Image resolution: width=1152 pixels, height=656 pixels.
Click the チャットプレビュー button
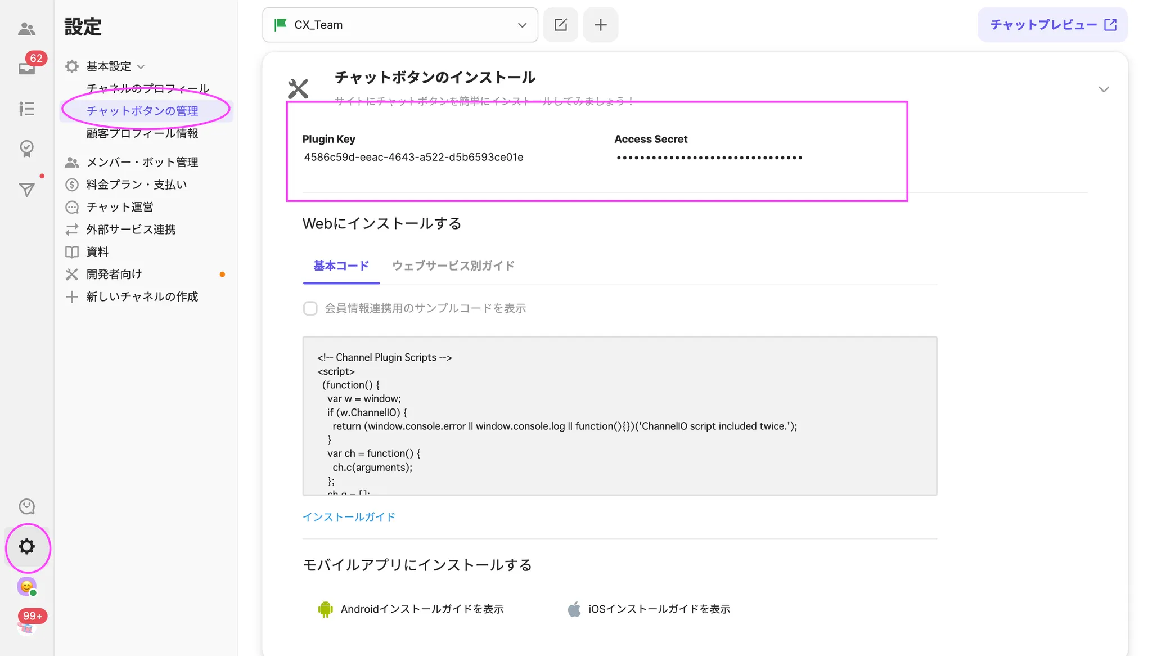[x=1052, y=25]
